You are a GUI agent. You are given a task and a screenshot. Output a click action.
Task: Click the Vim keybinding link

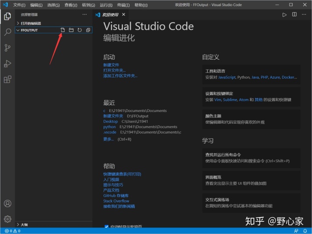(x=218, y=100)
